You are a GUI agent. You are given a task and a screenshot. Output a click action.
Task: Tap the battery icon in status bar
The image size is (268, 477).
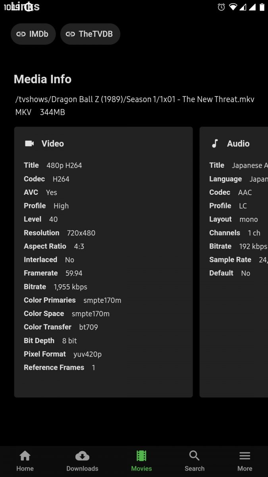(262, 7)
